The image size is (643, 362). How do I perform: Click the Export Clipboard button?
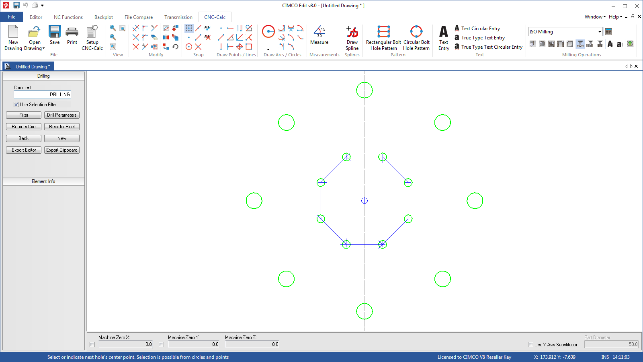pos(62,150)
